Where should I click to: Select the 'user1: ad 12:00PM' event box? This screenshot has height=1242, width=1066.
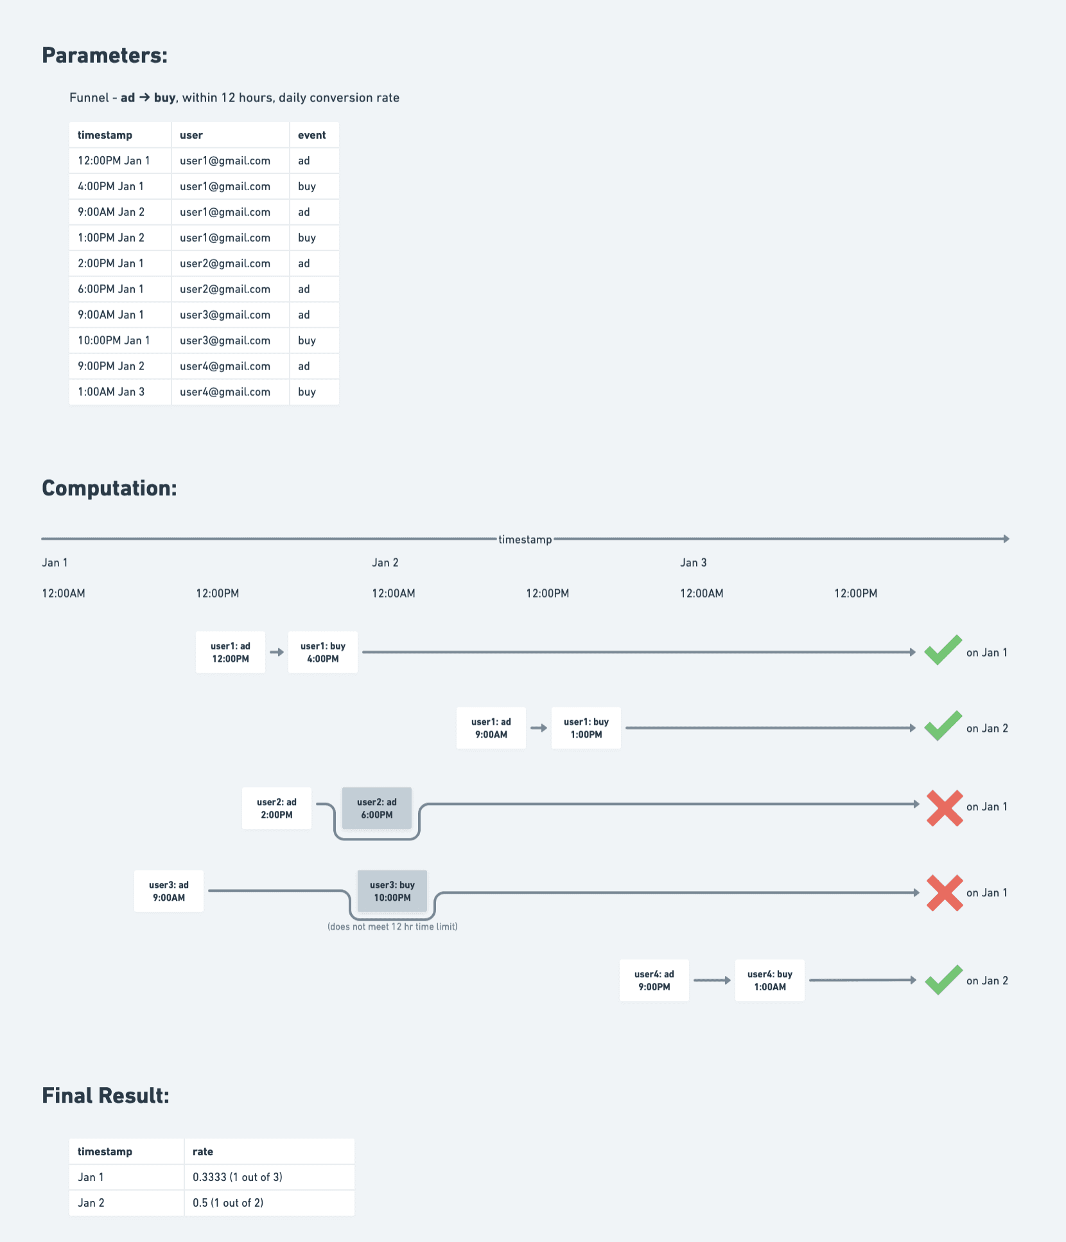(231, 652)
